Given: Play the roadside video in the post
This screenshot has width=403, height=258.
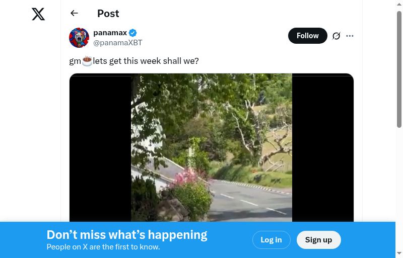Looking at the screenshot, I should [x=212, y=147].
